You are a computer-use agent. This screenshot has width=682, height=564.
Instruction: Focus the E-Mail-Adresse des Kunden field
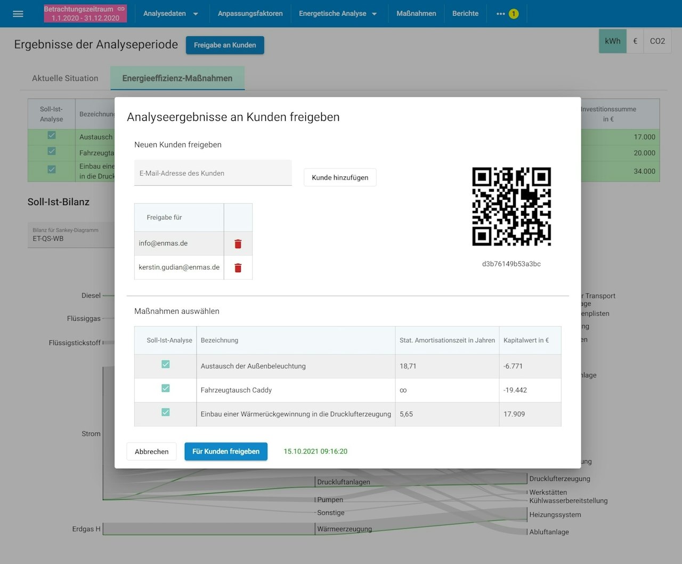[x=213, y=173]
